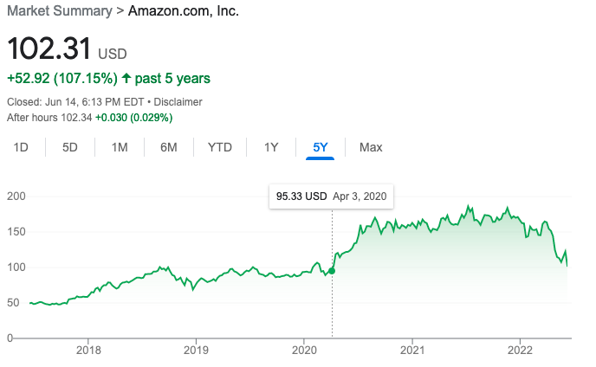Show the YTD chart range

[220, 147]
